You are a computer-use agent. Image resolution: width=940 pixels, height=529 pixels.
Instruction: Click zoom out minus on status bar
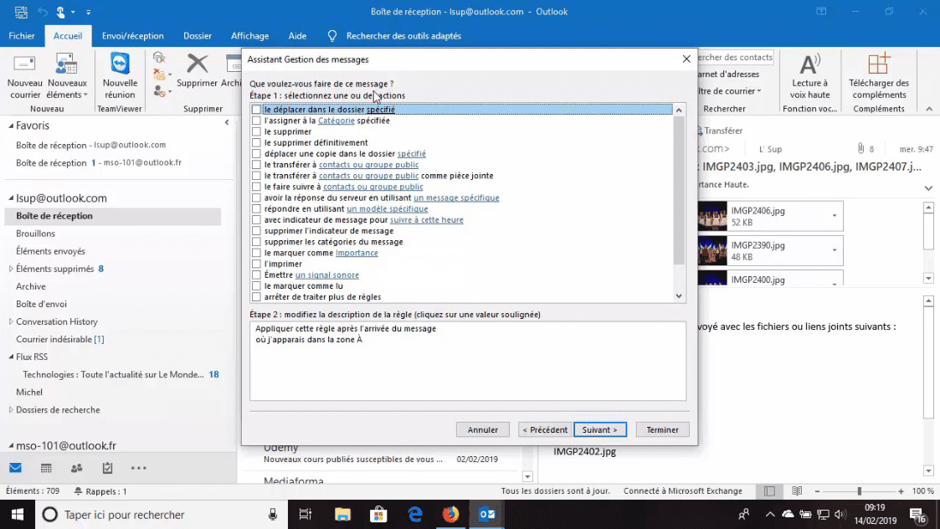click(817, 491)
